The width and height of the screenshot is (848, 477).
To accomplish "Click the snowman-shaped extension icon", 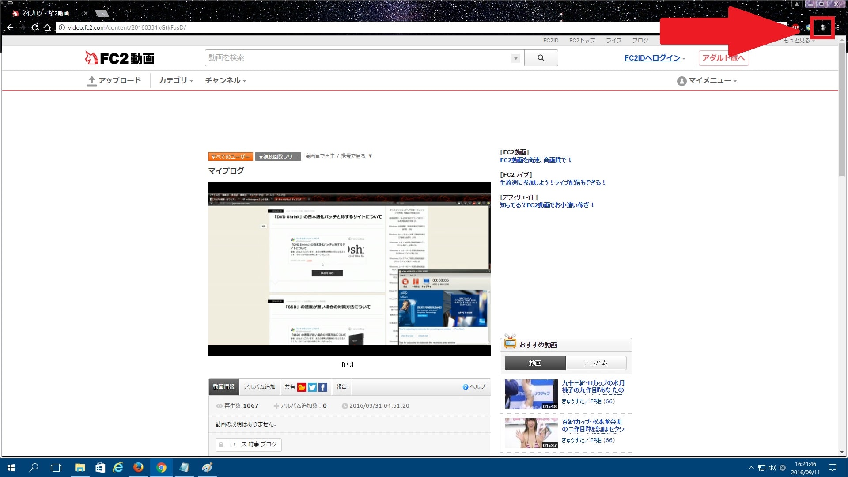I will [x=823, y=27].
